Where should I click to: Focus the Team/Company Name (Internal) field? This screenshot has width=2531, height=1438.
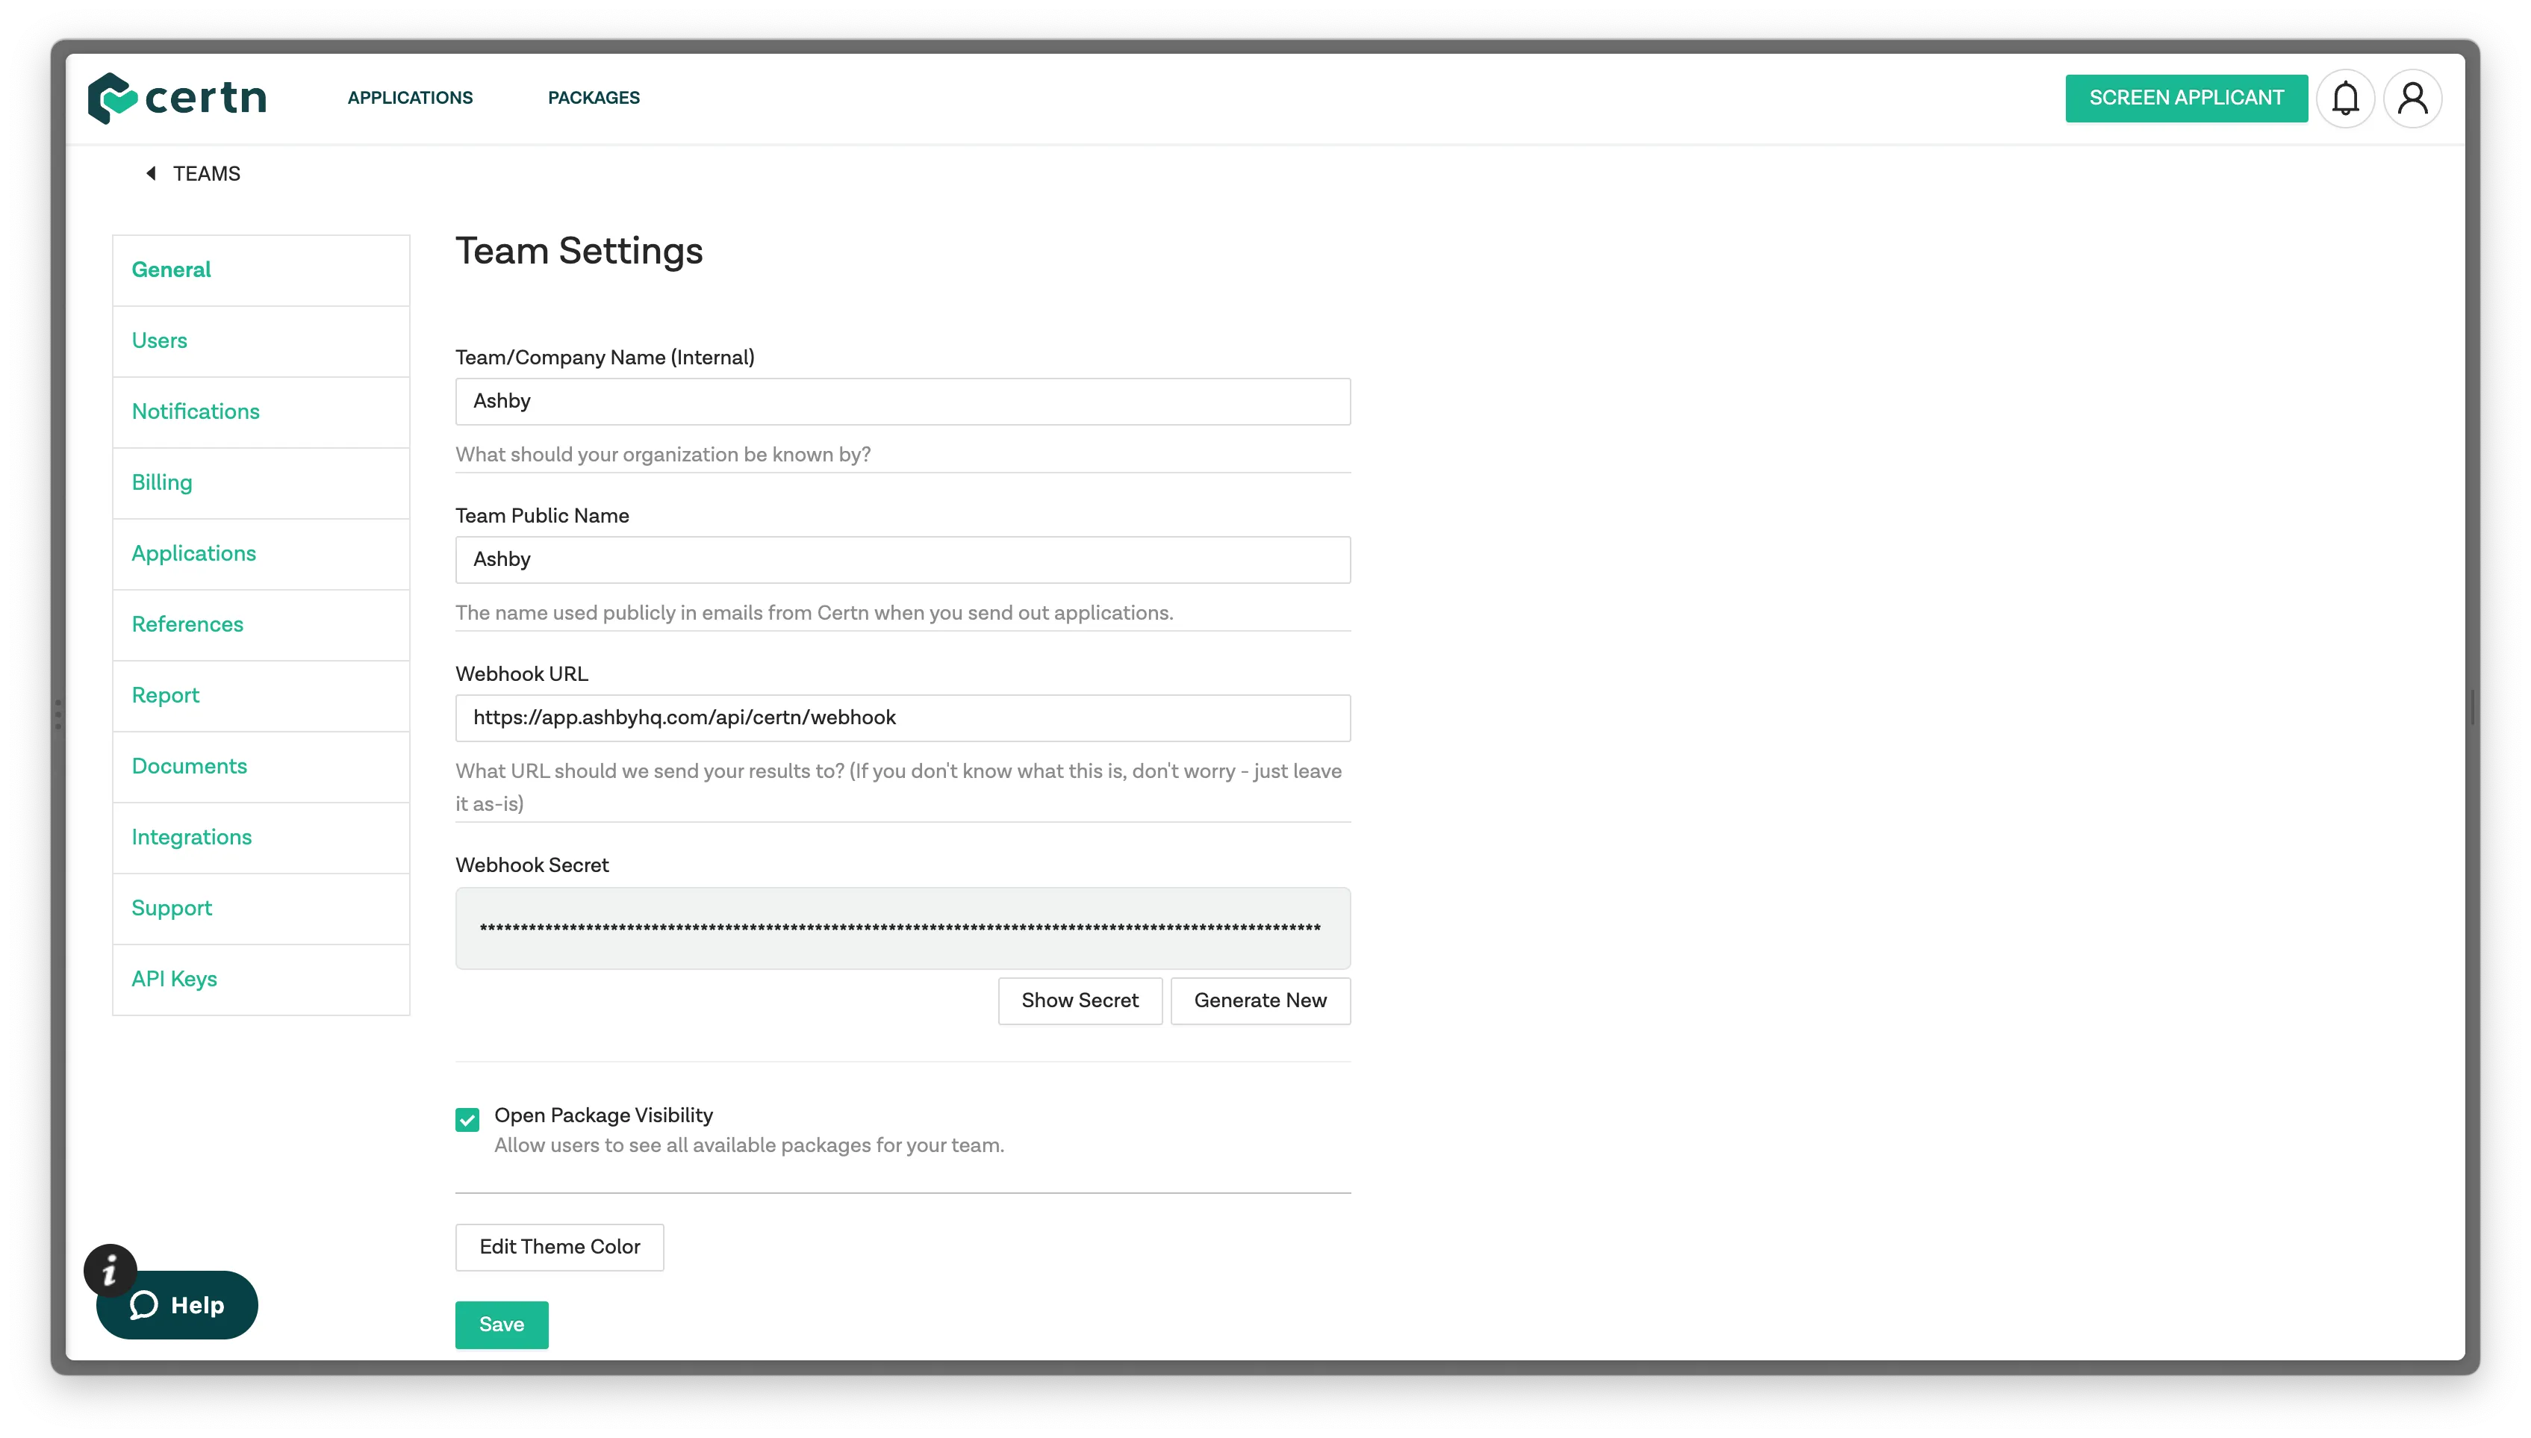pos(903,401)
